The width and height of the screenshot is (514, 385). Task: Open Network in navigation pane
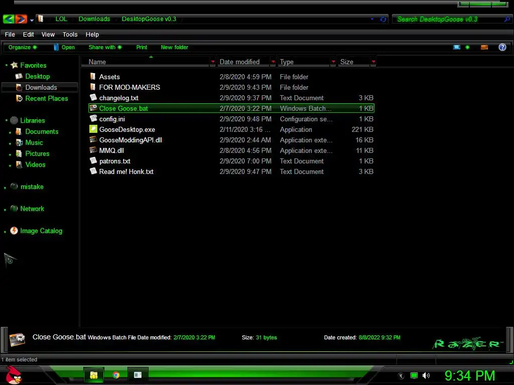click(32, 209)
